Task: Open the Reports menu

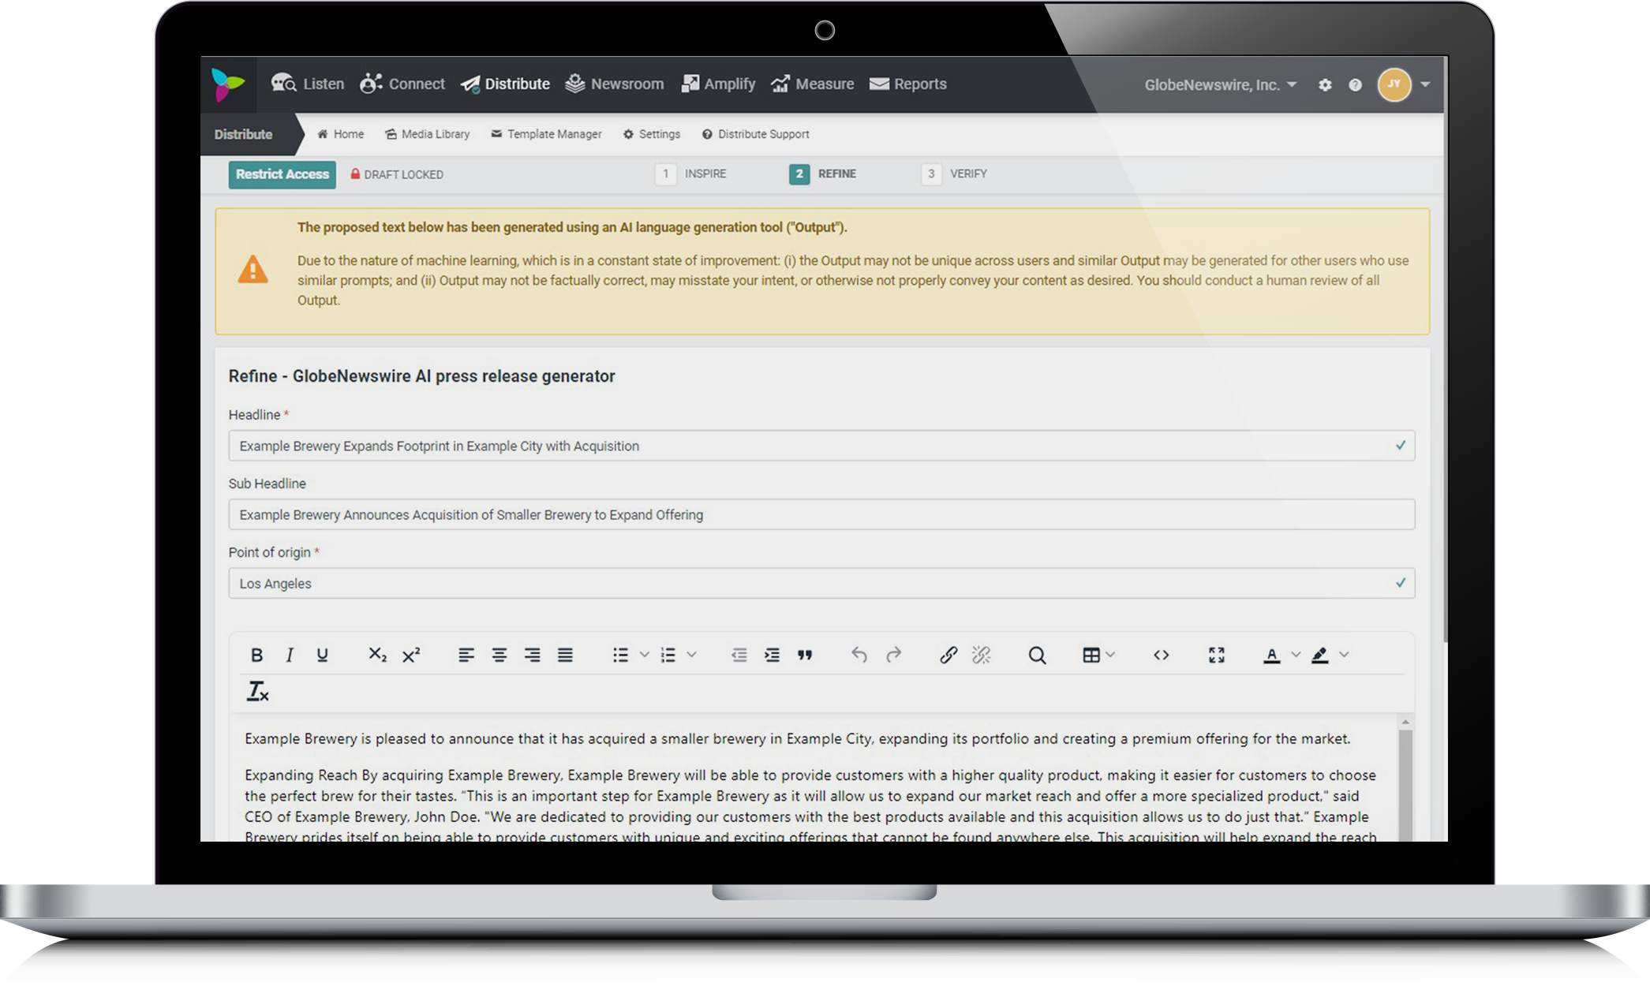Action: click(908, 84)
